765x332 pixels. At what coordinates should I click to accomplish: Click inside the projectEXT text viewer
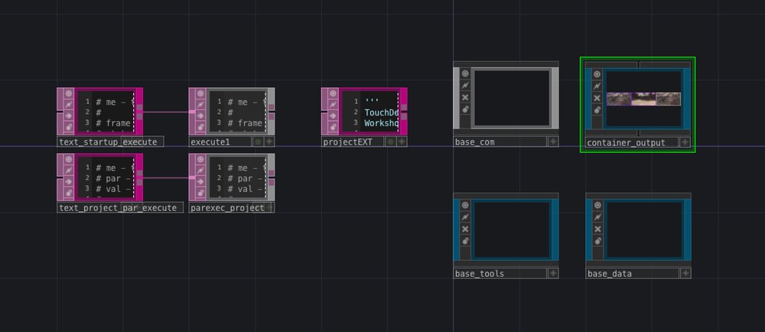(380, 112)
